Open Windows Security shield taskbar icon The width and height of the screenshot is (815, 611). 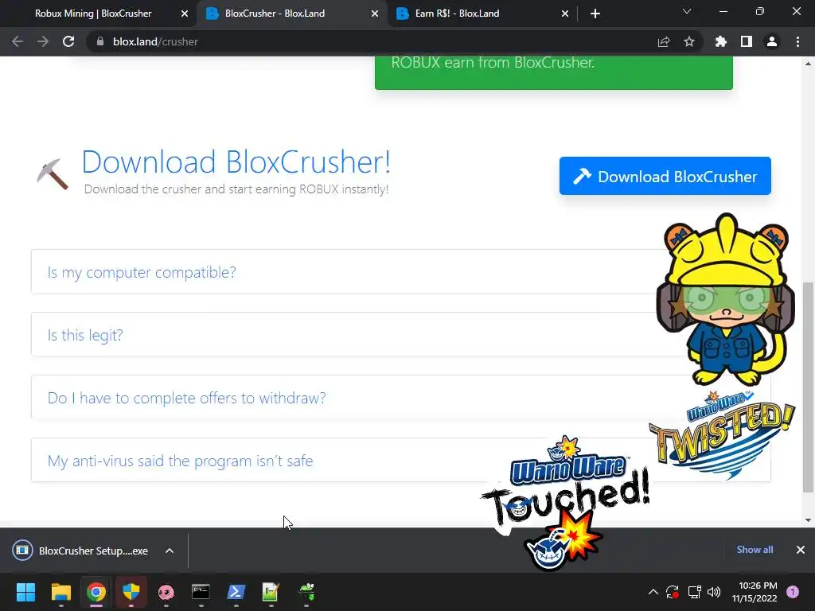(x=131, y=592)
